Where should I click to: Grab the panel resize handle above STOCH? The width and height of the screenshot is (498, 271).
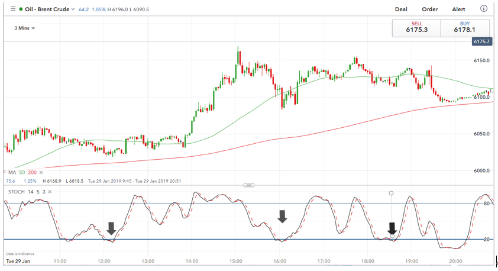pos(248,185)
